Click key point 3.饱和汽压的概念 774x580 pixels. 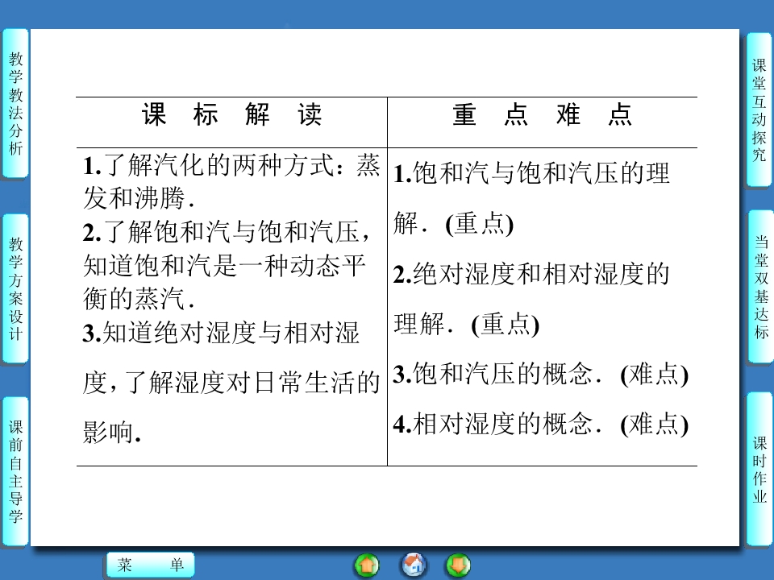(540, 375)
